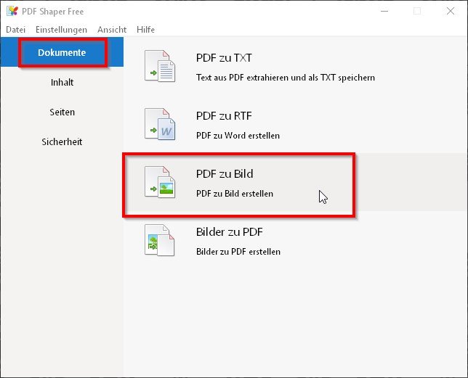Minimize the PDF Shaper window
468x378 pixels.
(382, 11)
